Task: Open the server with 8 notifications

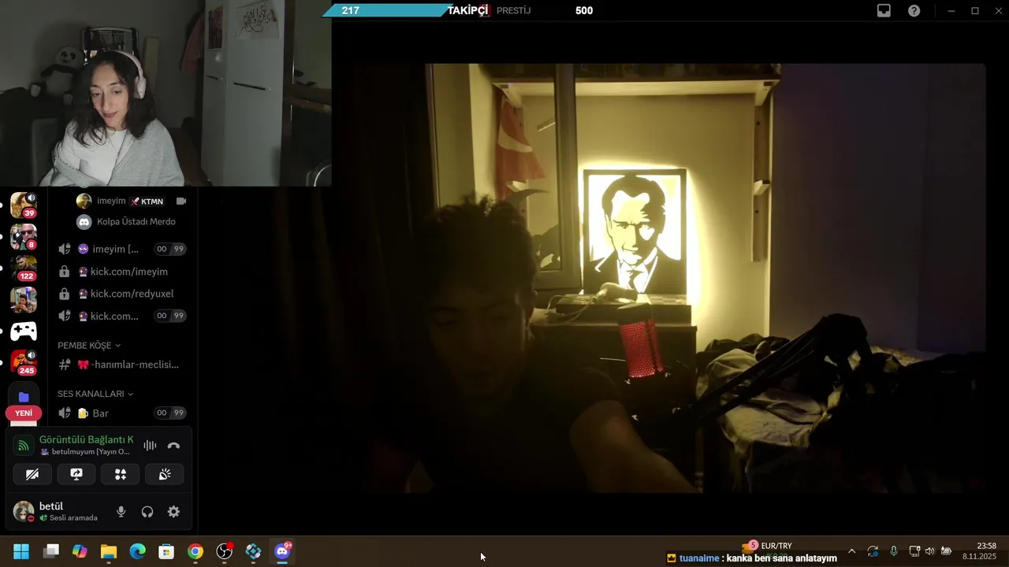Action: 23,236
